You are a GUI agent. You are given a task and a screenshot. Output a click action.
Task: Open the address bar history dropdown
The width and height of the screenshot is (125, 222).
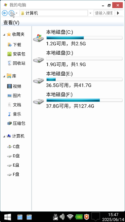[x=90, y=13]
